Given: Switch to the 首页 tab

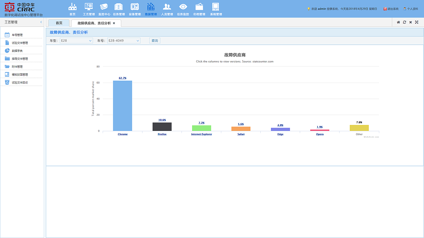Looking at the screenshot, I should click(x=59, y=23).
